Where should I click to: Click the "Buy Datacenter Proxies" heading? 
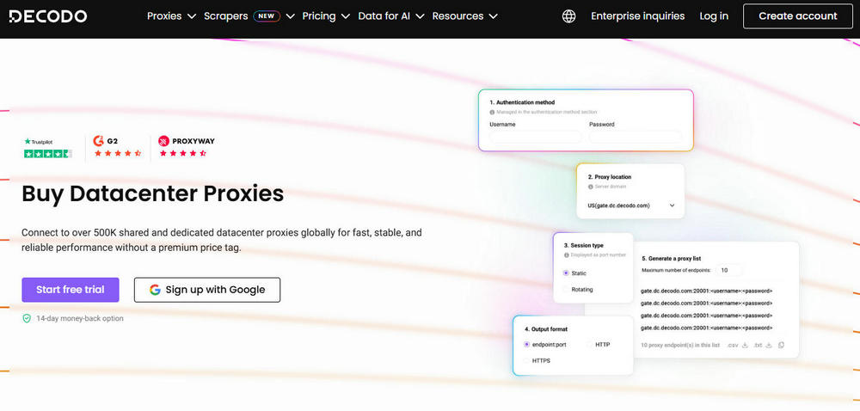153,193
